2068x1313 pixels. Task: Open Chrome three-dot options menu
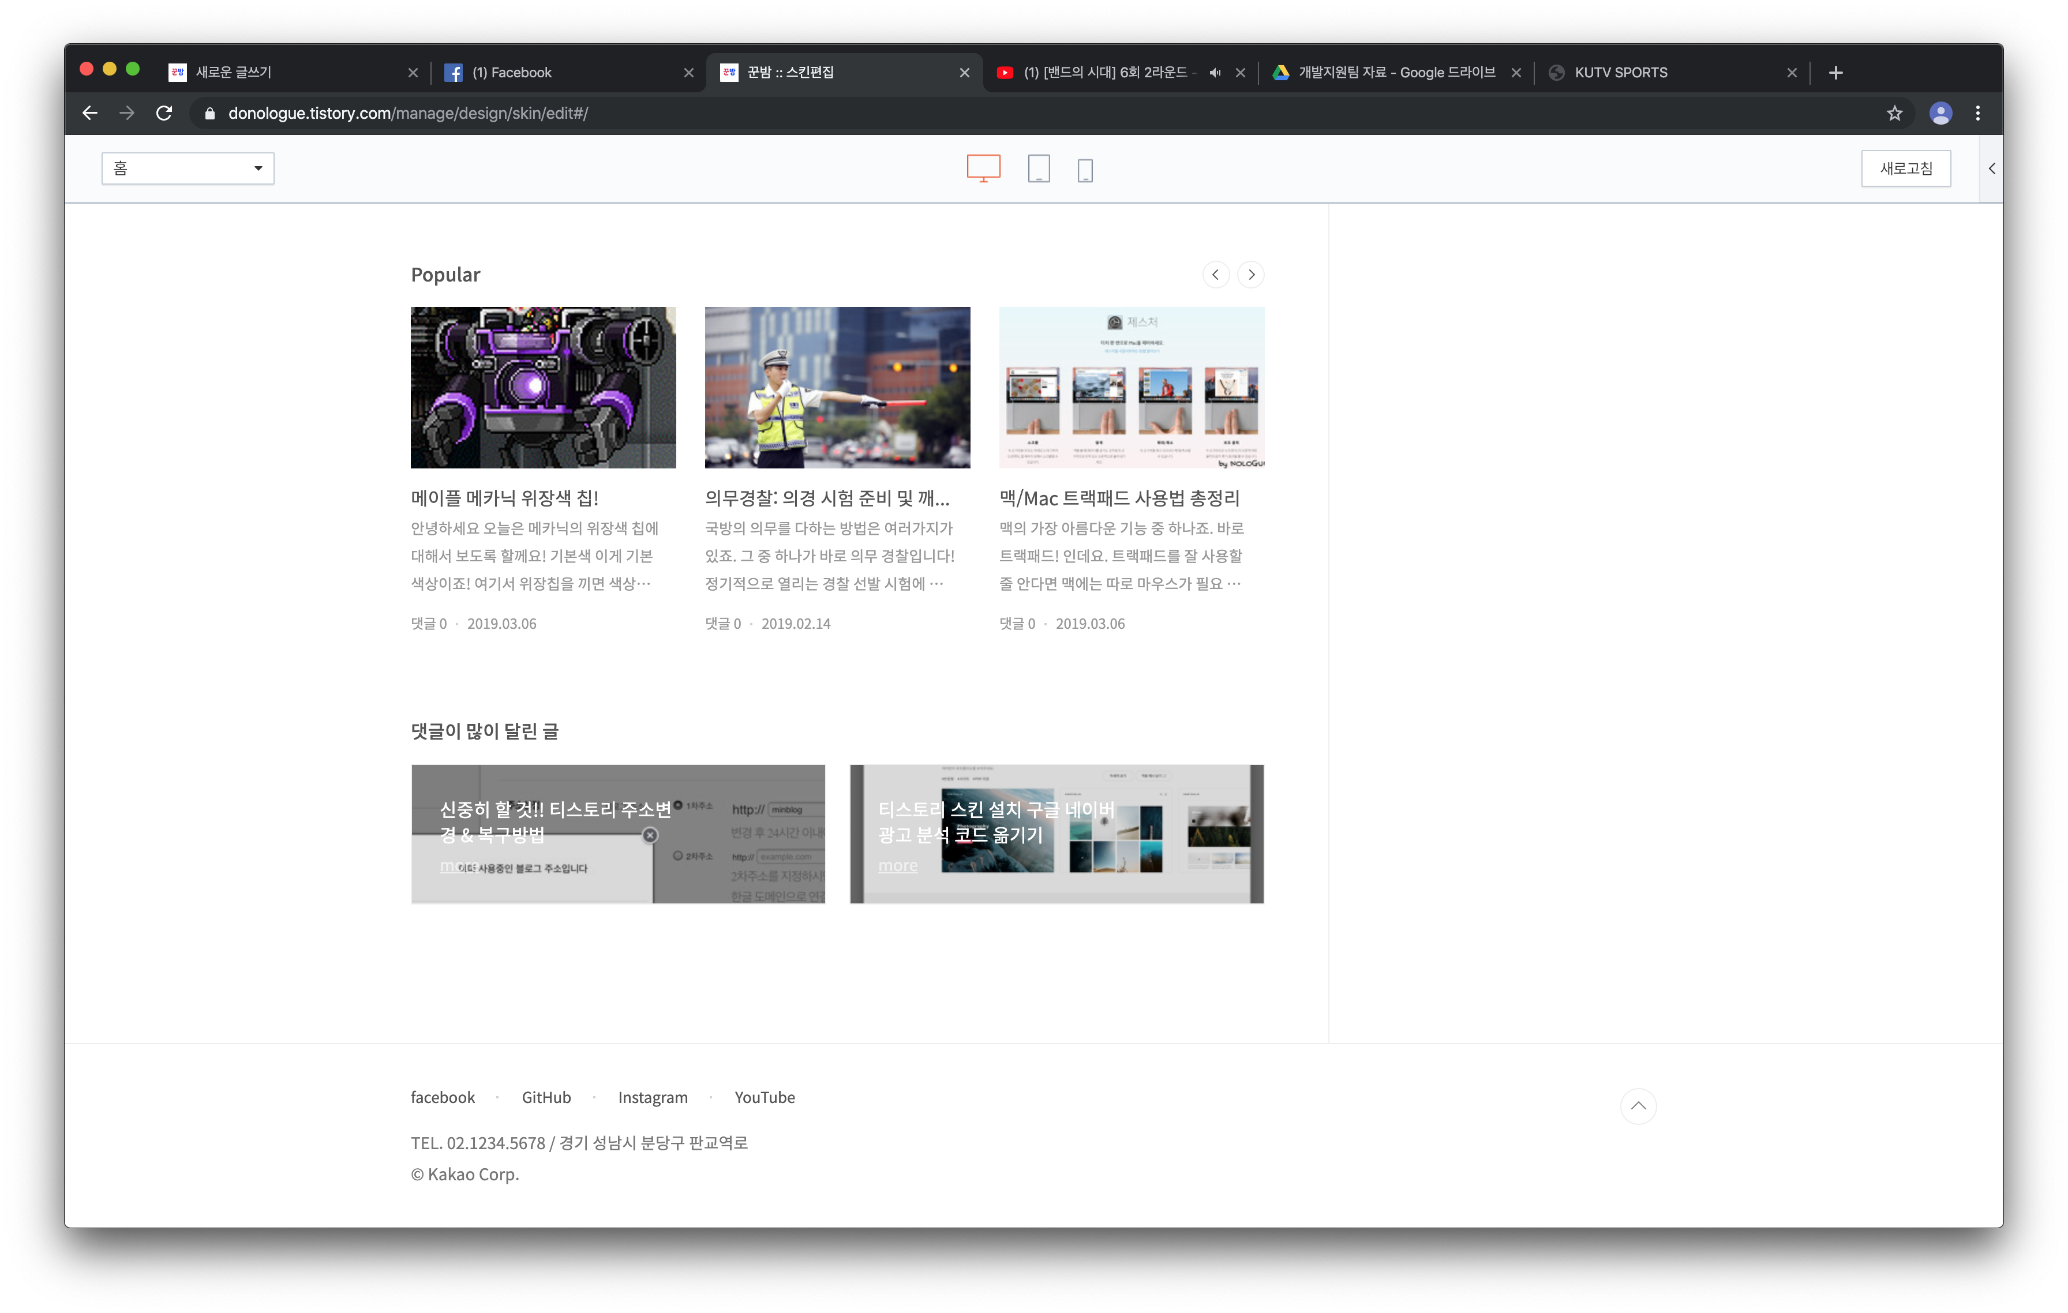coord(1978,113)
